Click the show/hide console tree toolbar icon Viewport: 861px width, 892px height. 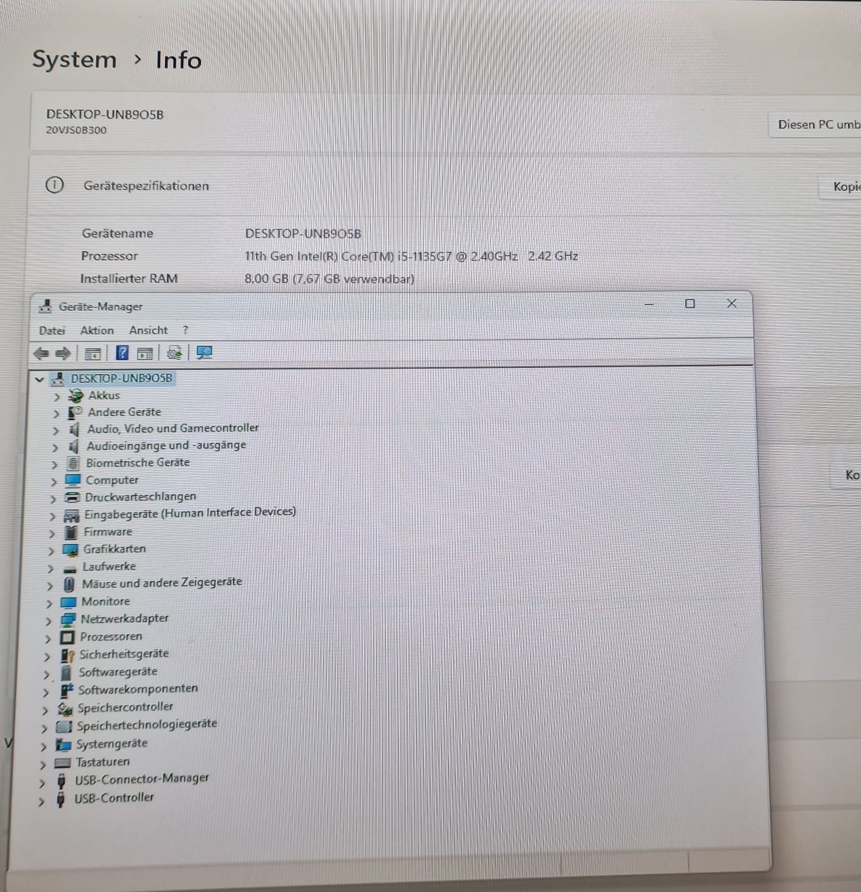[92, 353]
